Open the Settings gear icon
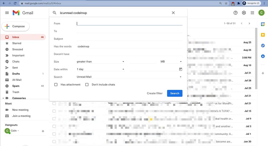Image resolution: width=268 pixels, height=146 pixels. tap(244, 13)
